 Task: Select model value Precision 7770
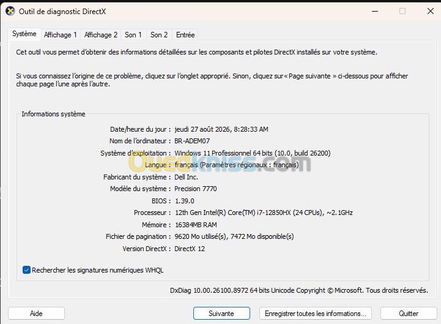tap(196, 189)
